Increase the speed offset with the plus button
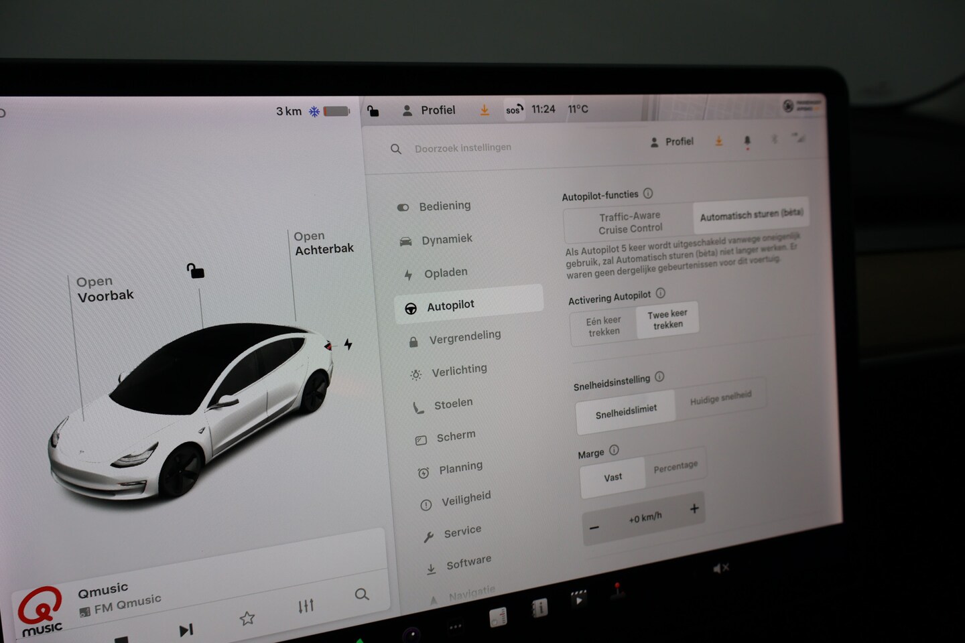Viewport: 965px width, 643px height. (694, 509)
